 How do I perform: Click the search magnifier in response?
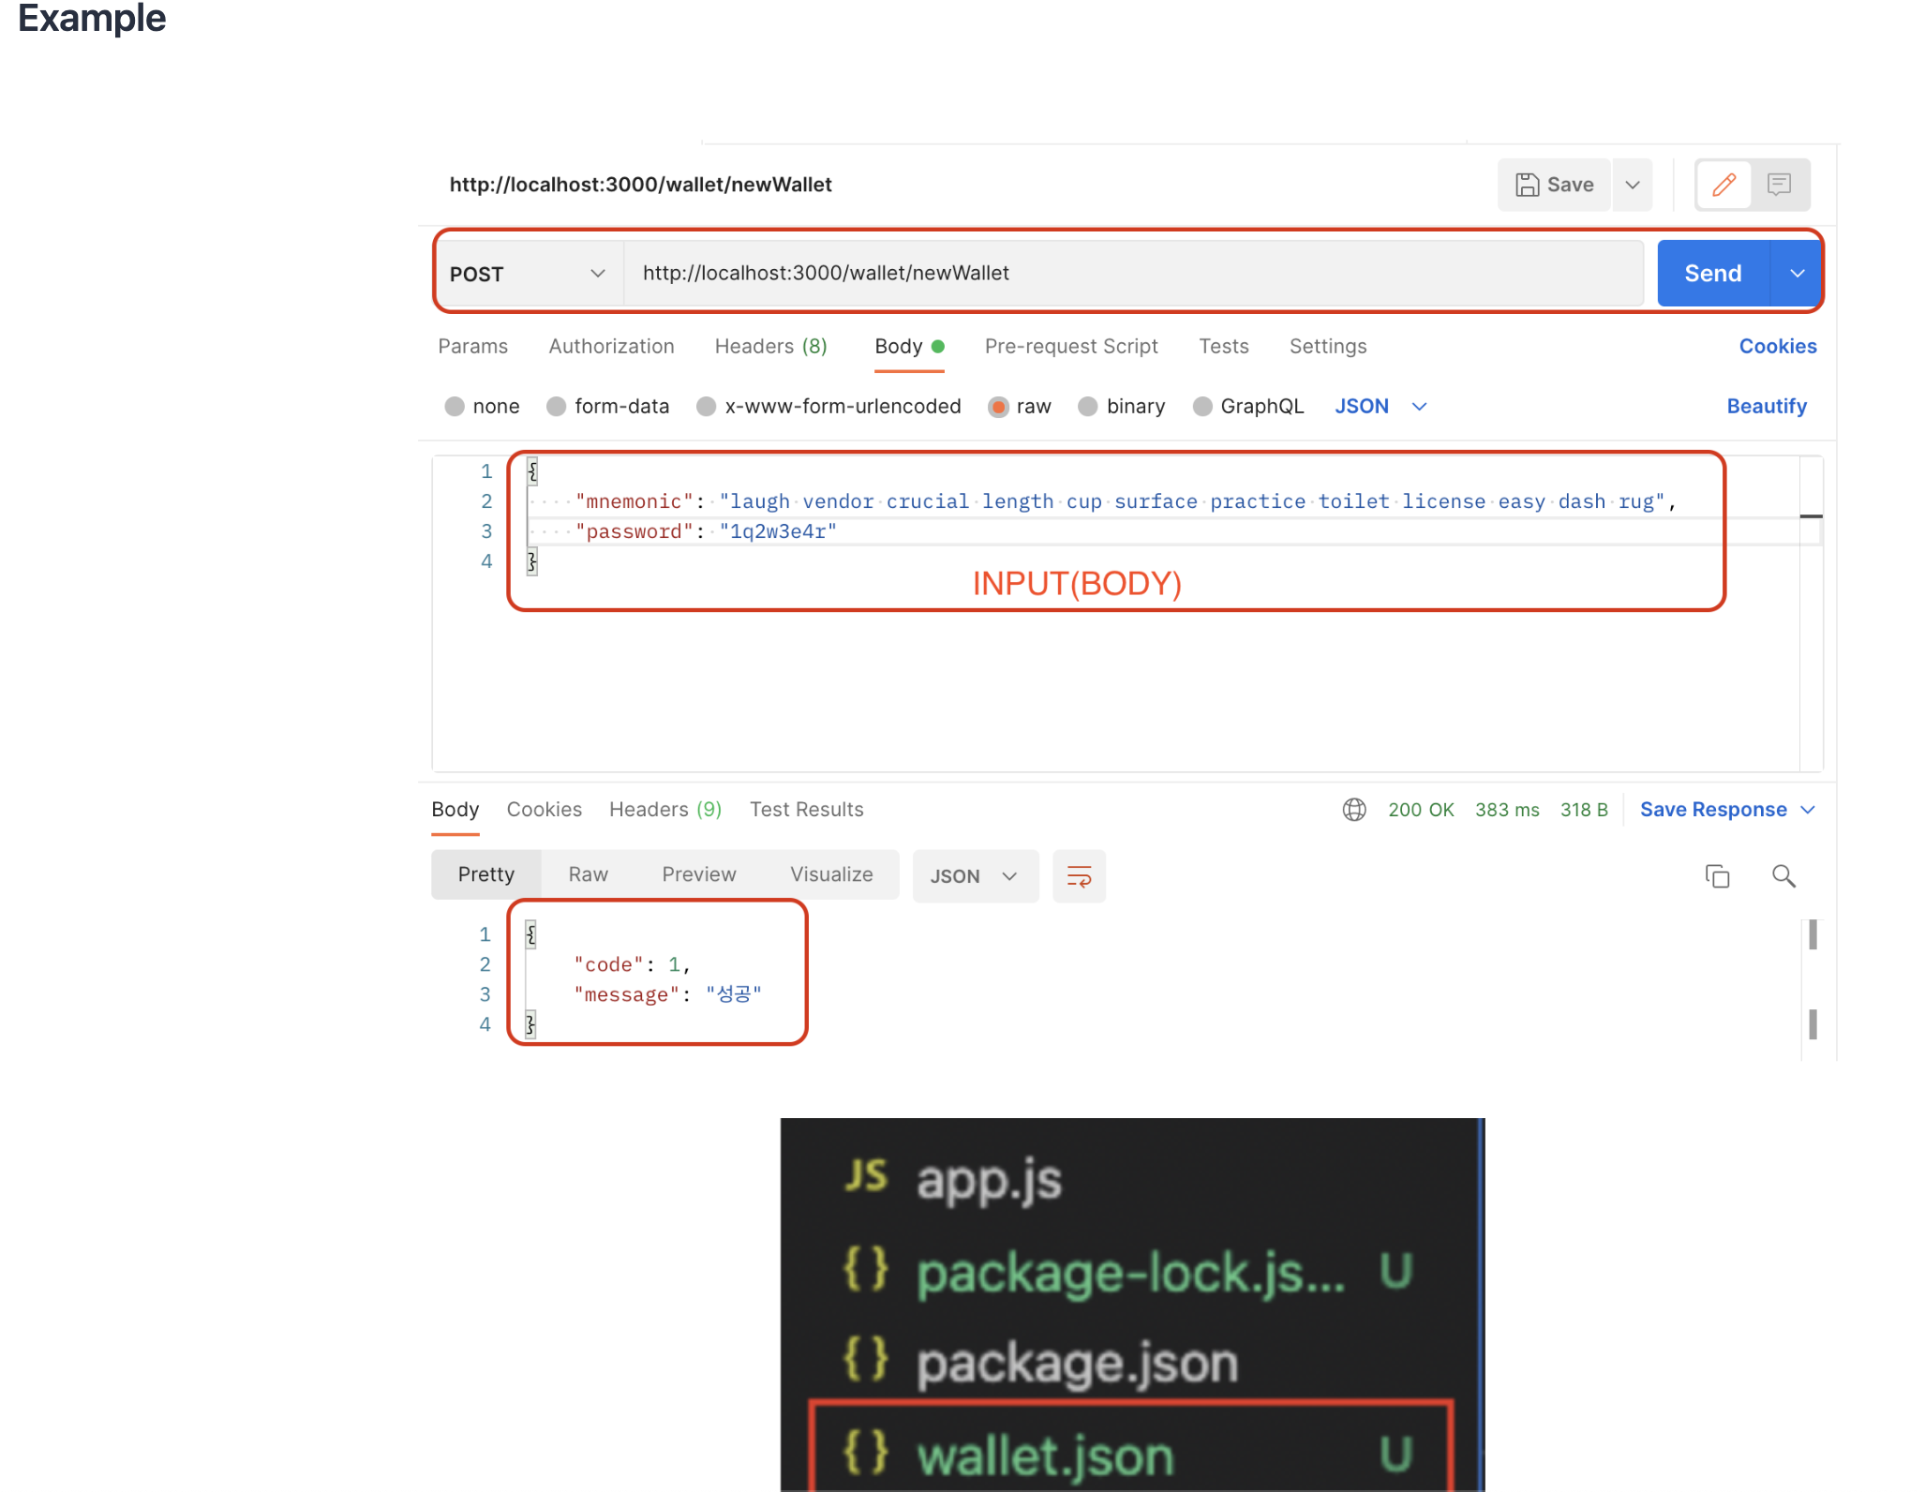point(1783,876)
